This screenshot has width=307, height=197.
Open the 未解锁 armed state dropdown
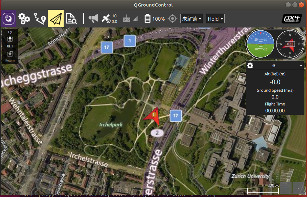click(x=192, y=19)
